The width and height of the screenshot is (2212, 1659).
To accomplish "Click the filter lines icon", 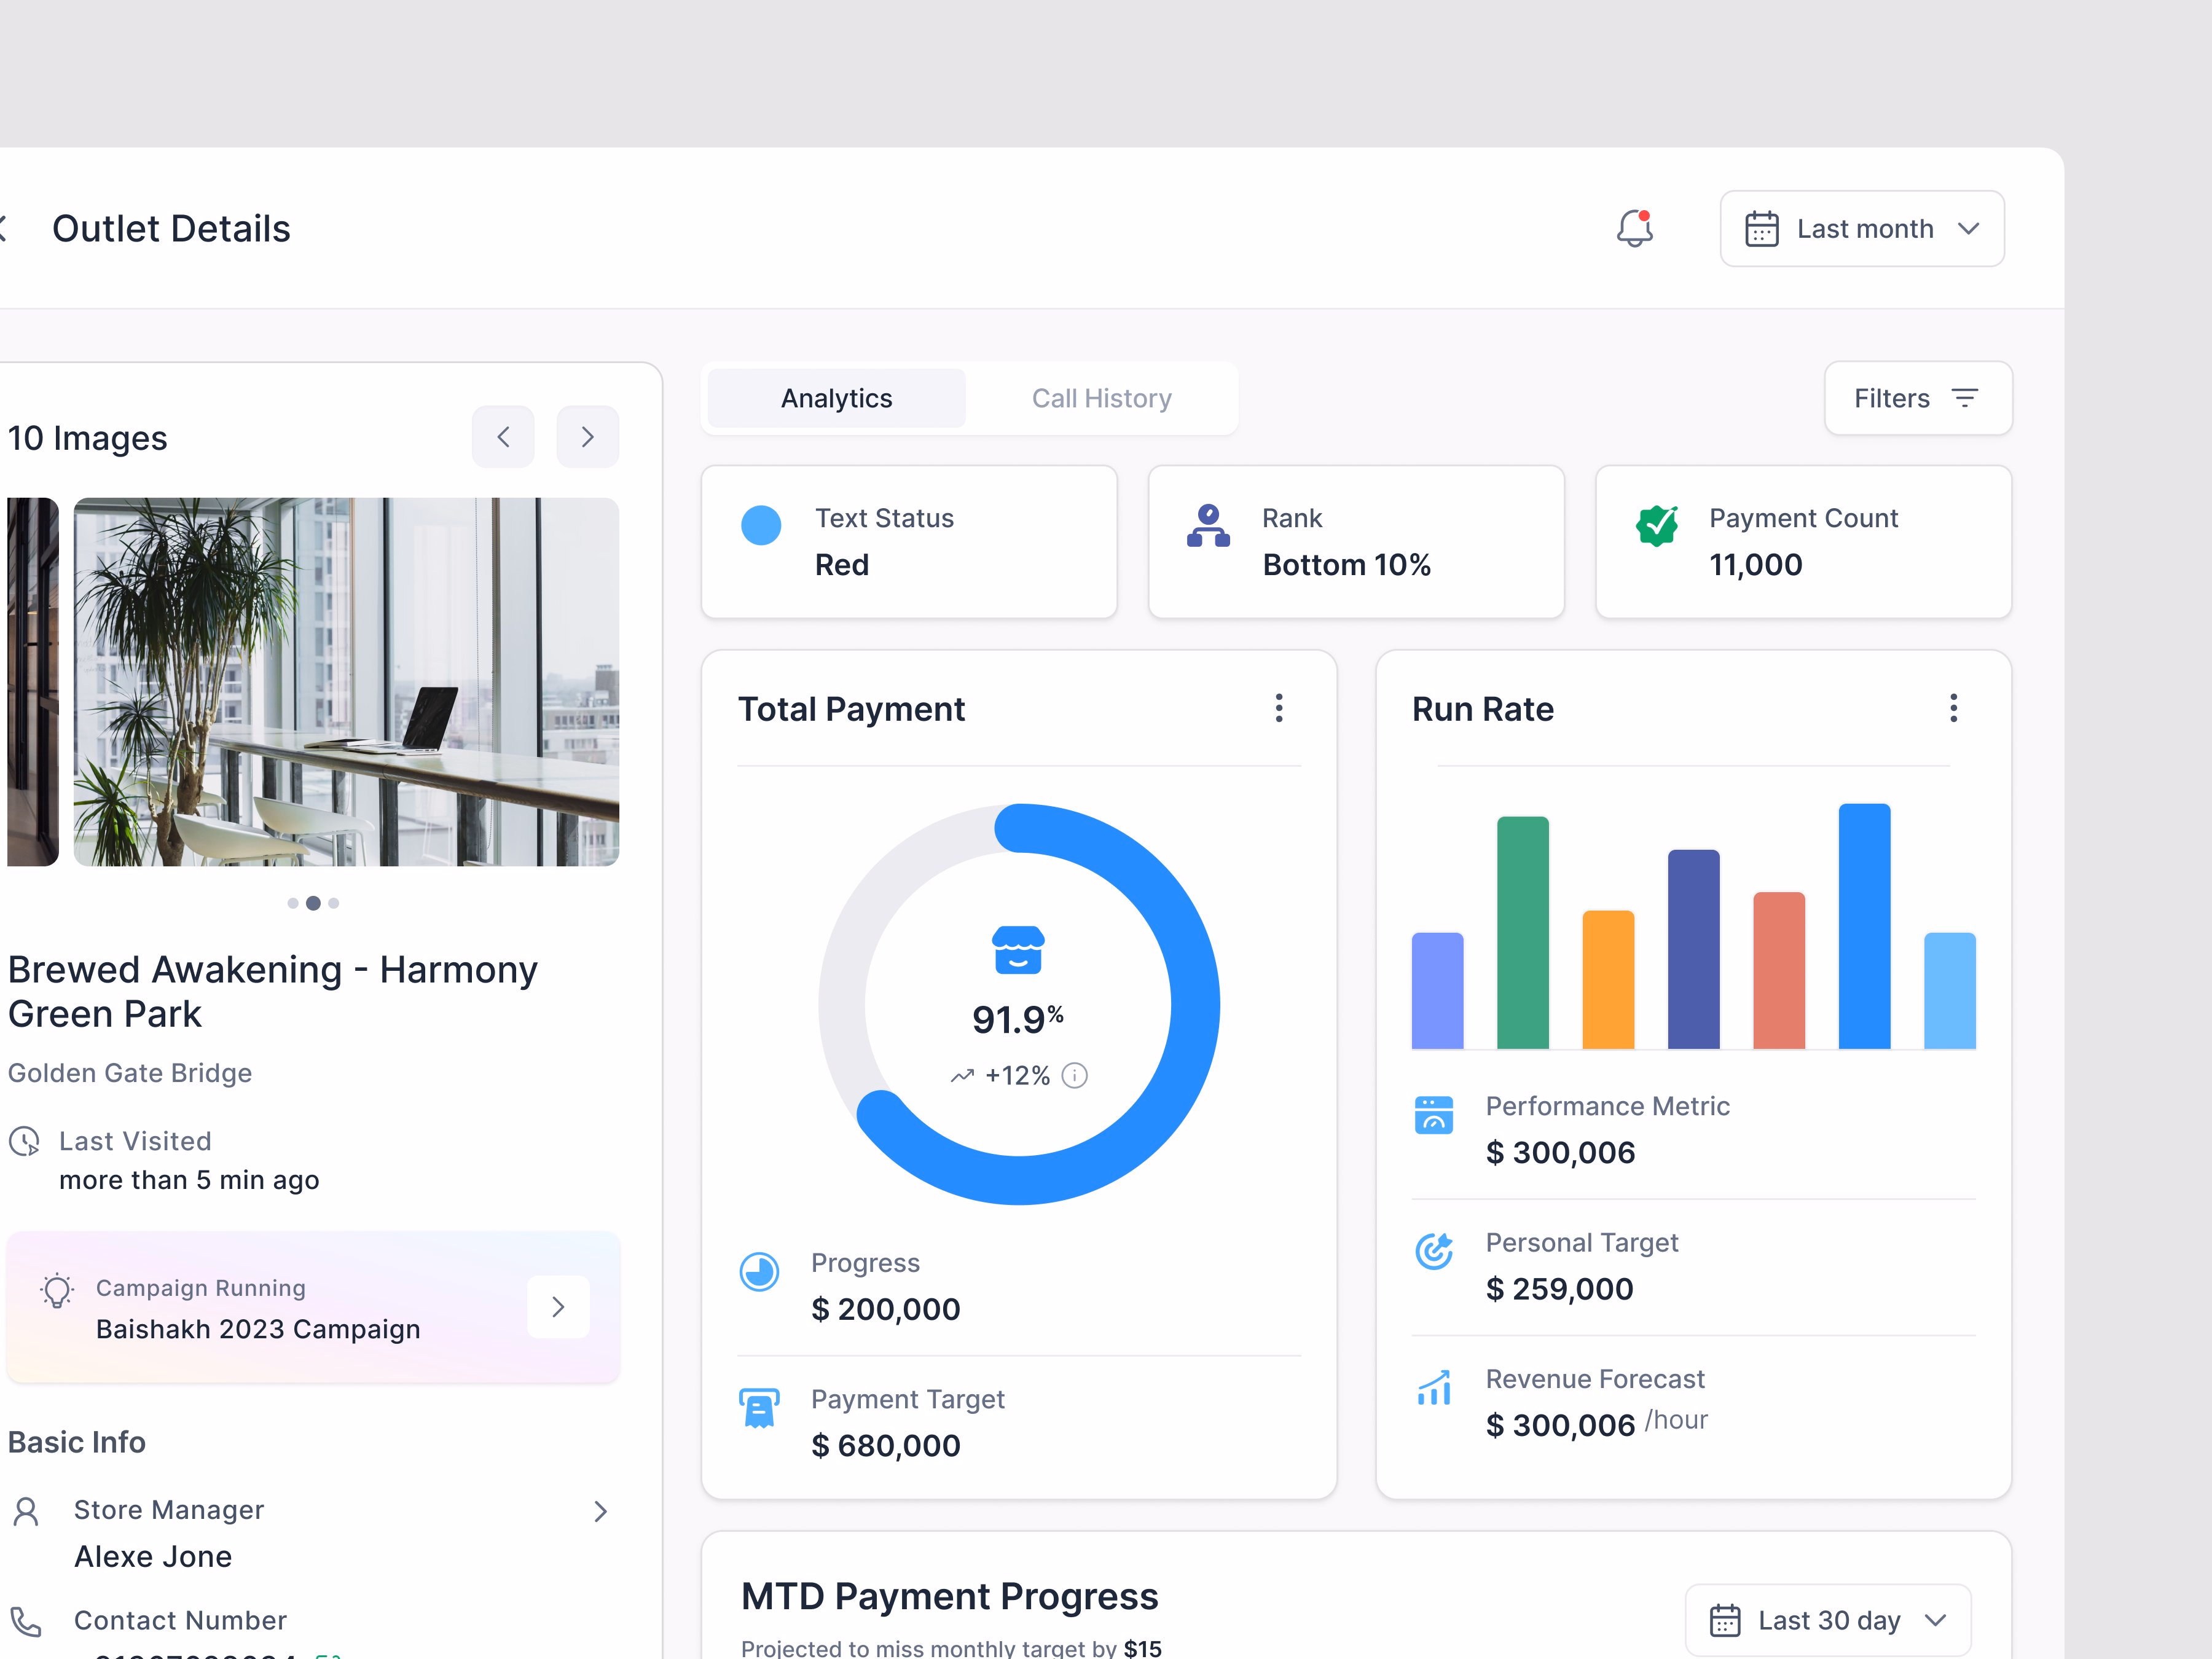I will pyautogui.click(x=1964, y=398).
